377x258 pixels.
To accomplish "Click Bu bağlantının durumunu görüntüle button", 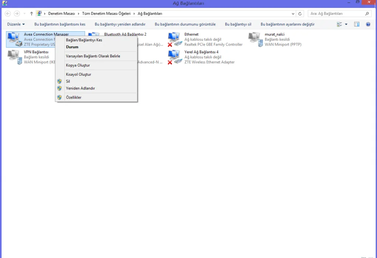I will tap(185, 24).
